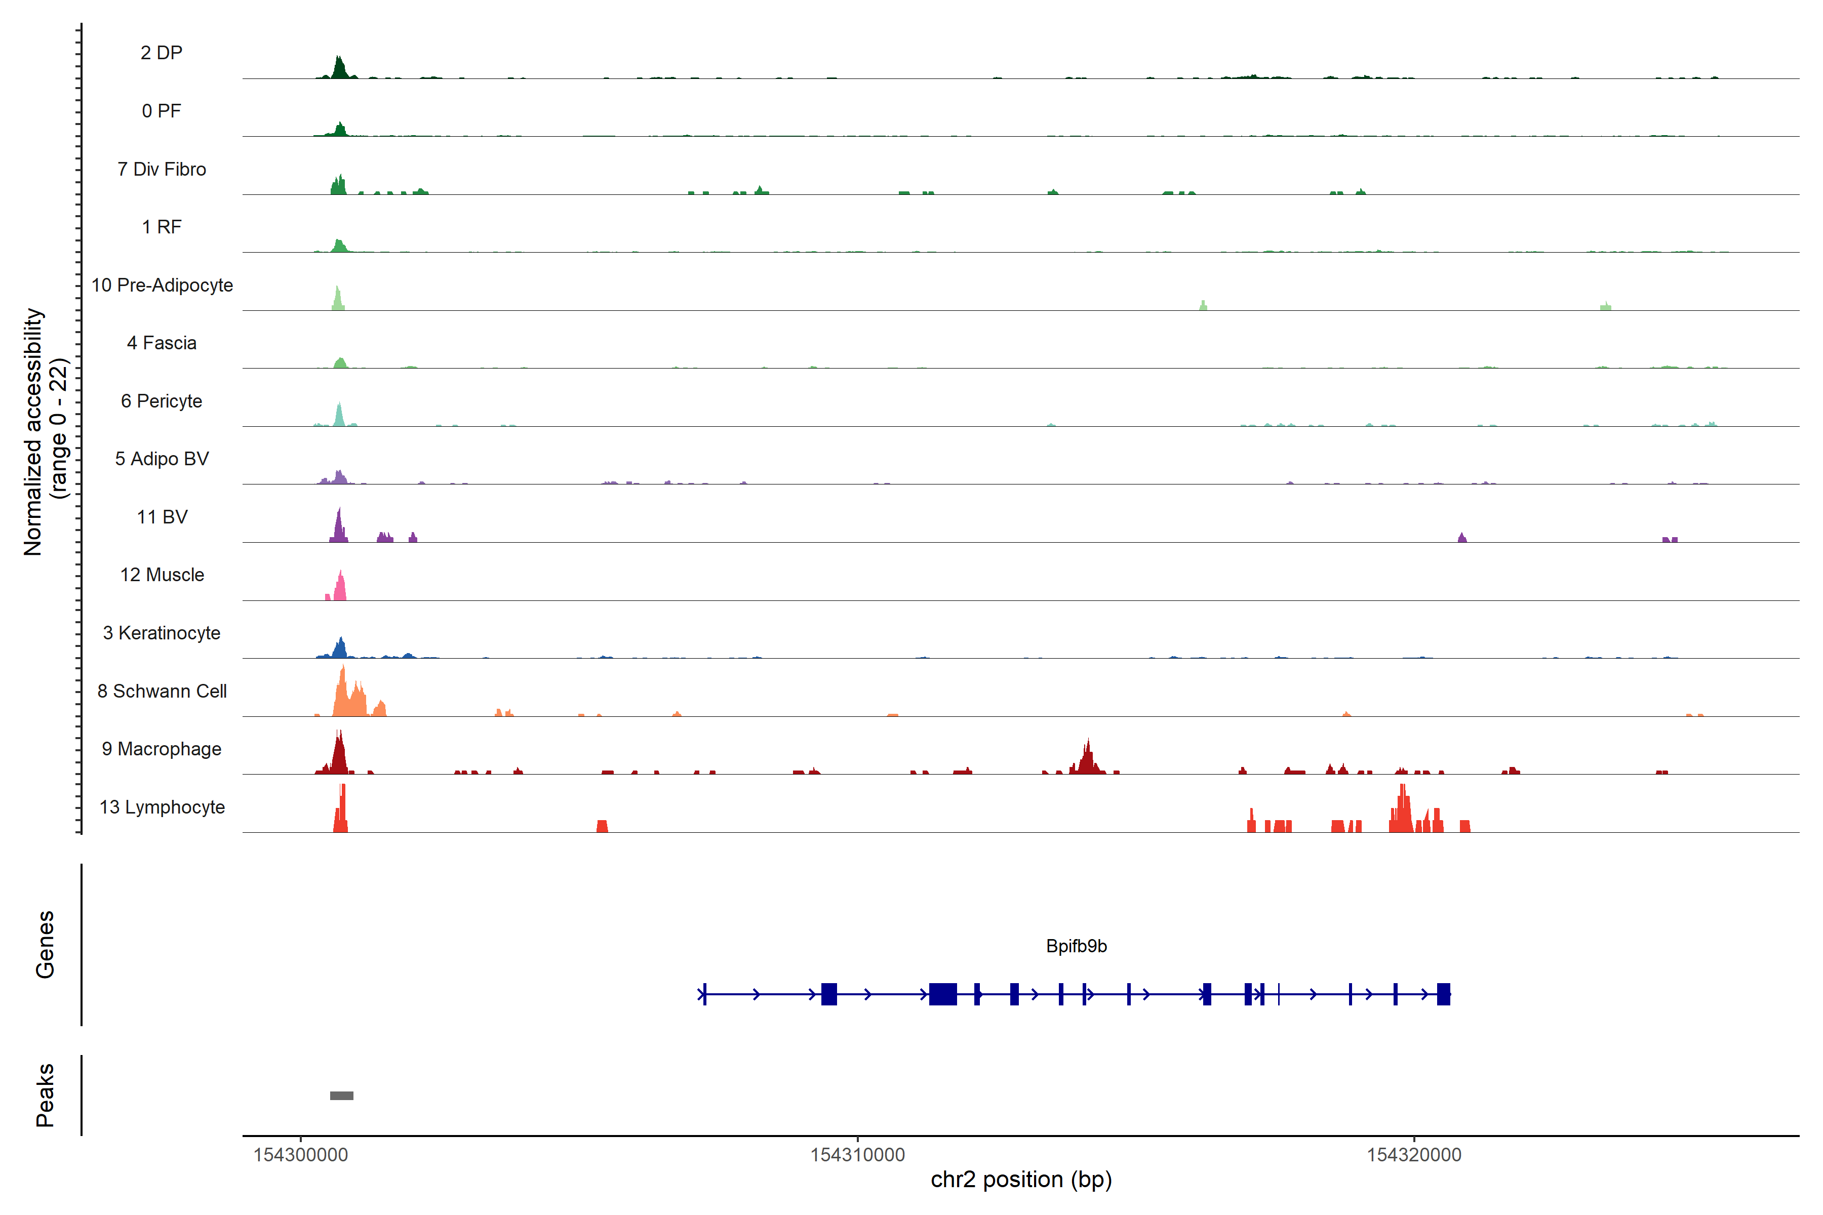This screenshot has height=1215, width=1823.
Task: Click the 3 Keratinocyte track label
Action: (x=161, y=633)
